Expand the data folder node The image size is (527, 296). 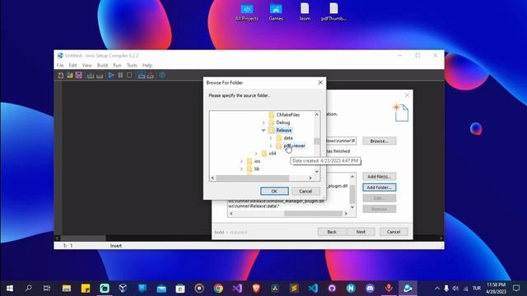click(271, 138)
